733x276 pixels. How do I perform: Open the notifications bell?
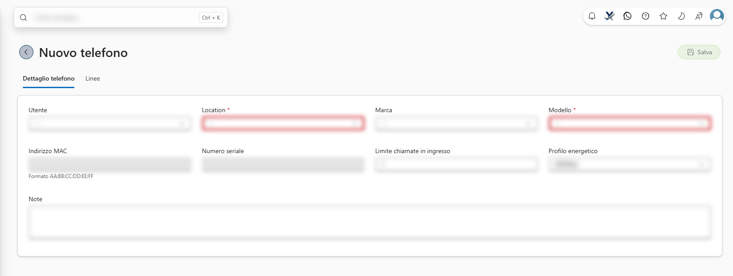592,16
